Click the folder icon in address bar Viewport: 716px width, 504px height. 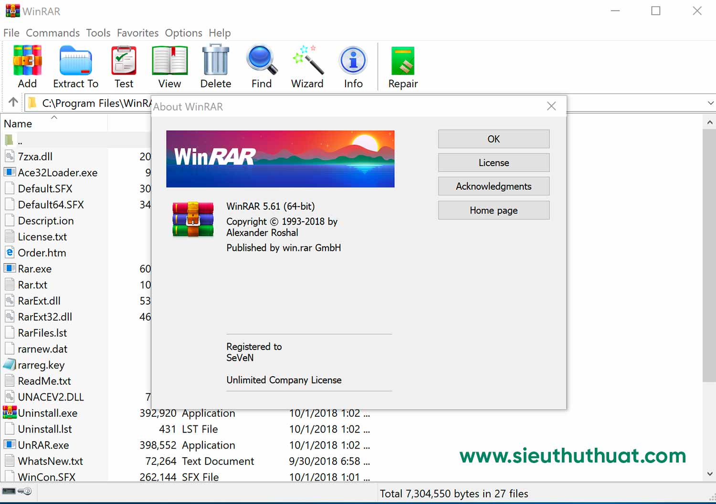[x=32, y=103]
